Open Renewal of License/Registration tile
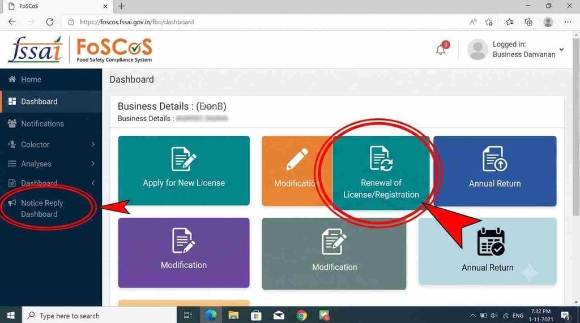Viewport: 580px width, 323px height. [x=381, y=173]
